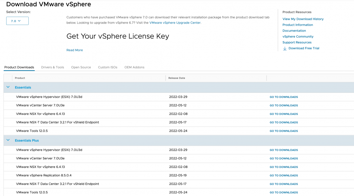The width and height of the screenshot is (354, 196).
Task: Click the Download VMware vSphere page title
Action: point(49,4)
